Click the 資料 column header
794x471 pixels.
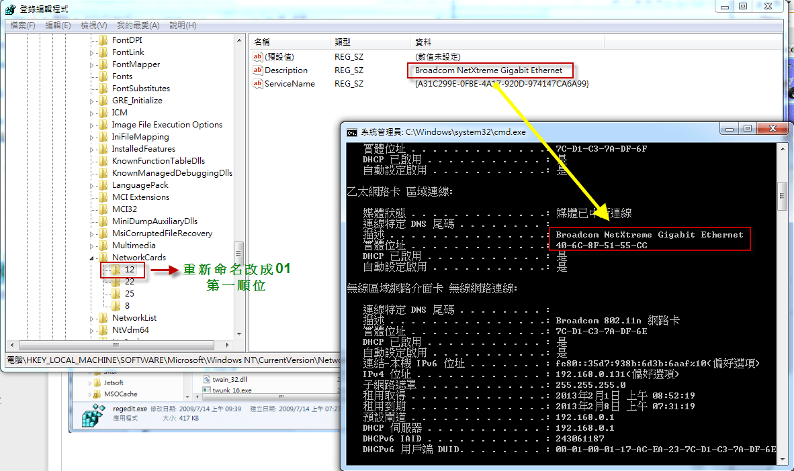tap(423, 42)
